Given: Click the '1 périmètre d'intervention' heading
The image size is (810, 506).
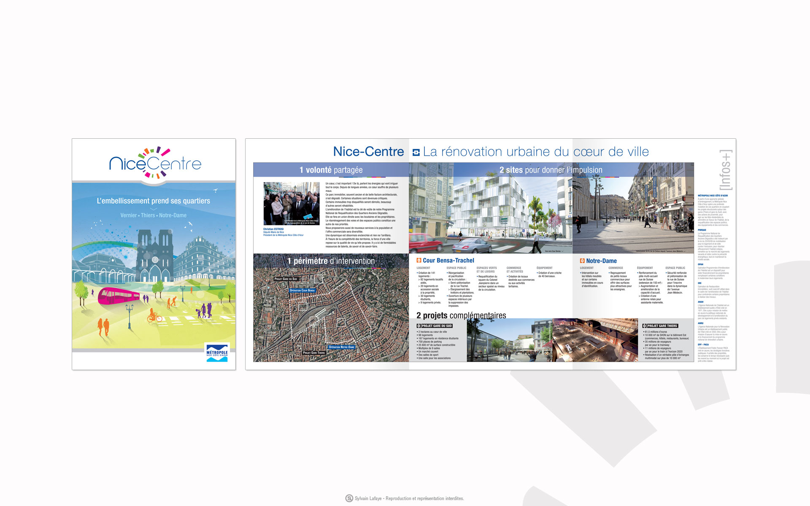Looking at the screenshot, I should (x=331, y=261).
